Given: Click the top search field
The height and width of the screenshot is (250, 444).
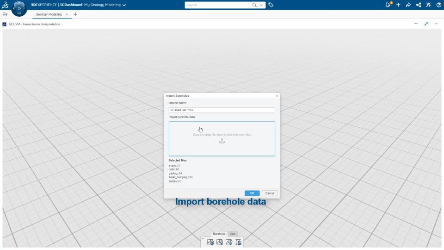Looking at the screenshot, I should (x=218, y=5).
